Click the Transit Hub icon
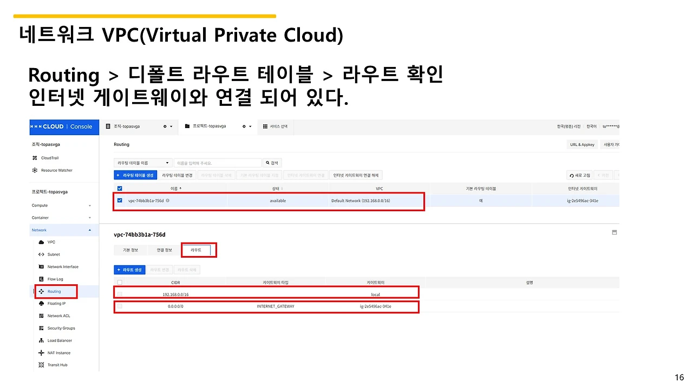The width and height of the screenshot is (693, 389). click(41, 365)
